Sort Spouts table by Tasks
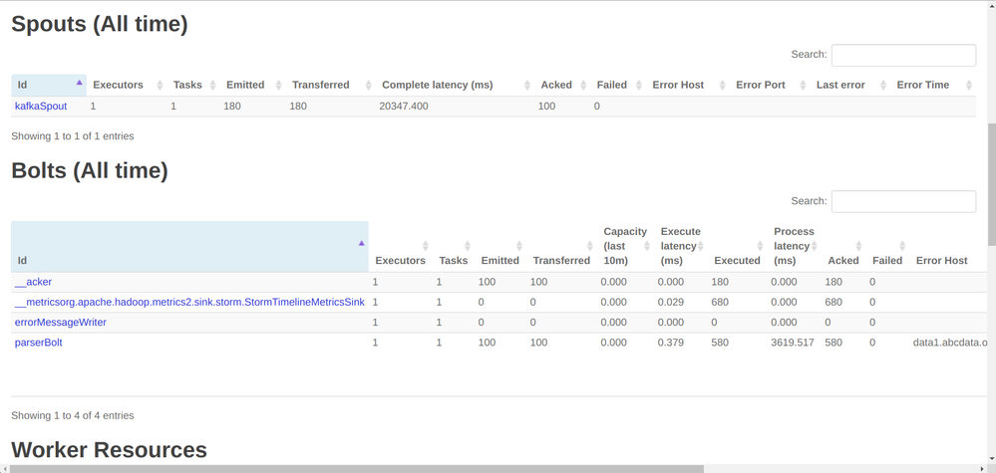The image size is (996, 473). (193, 85)
